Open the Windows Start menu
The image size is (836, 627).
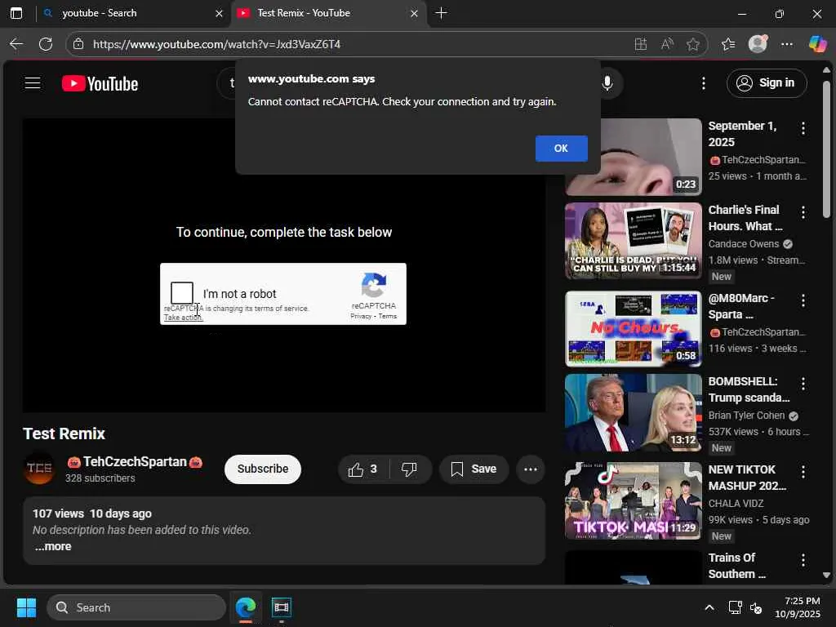(x=26, y=607)
